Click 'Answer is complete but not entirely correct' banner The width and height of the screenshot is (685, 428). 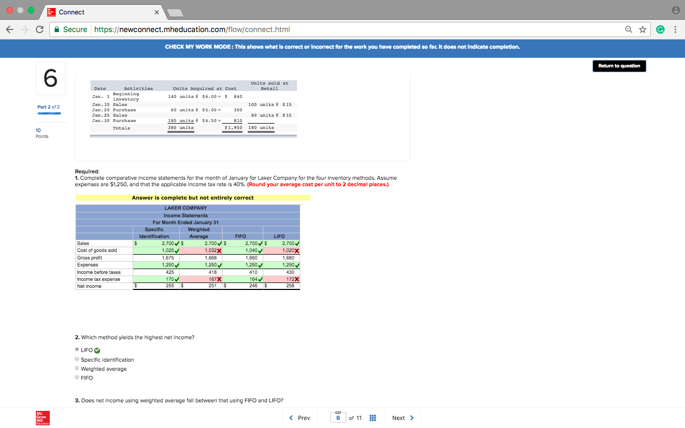click(193, 198)
